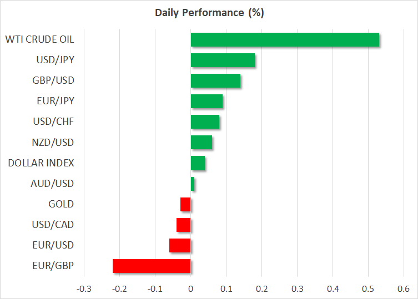The height and width of the screenshot is (299, 418).
Task: Select the red Gold bar
Action: coord(185,204)
